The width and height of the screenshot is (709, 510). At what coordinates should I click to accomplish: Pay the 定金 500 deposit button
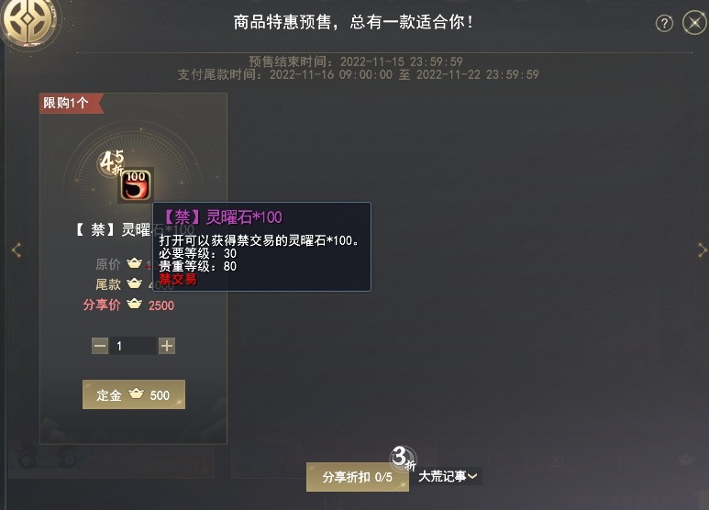tap(134, 394)
